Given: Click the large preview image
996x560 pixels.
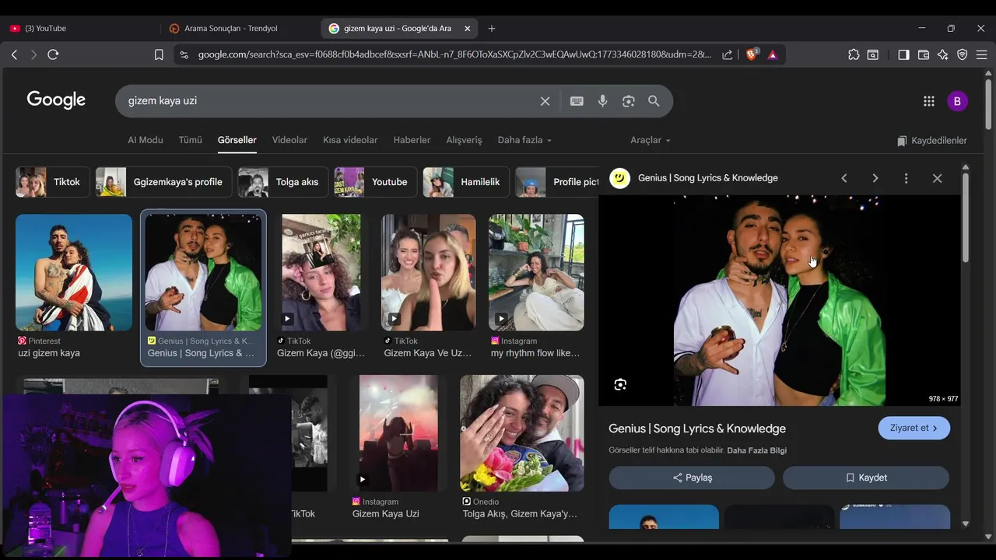Looking at the screenshot, I should click(780, 300).
